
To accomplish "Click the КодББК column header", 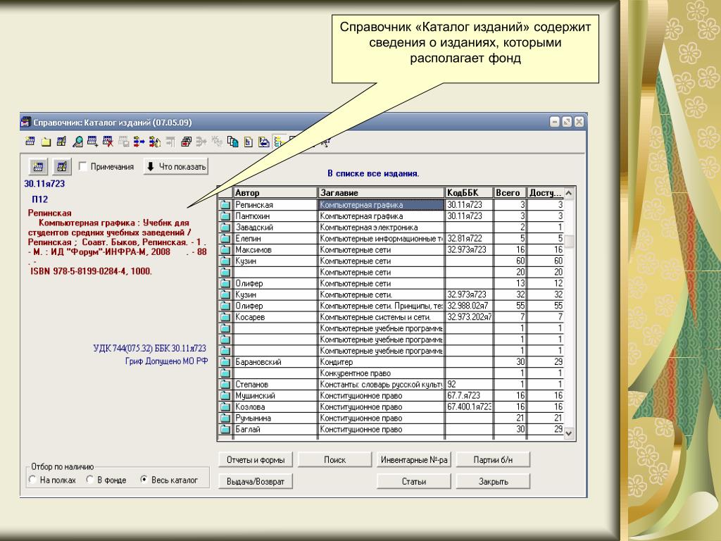I will 469,193.
